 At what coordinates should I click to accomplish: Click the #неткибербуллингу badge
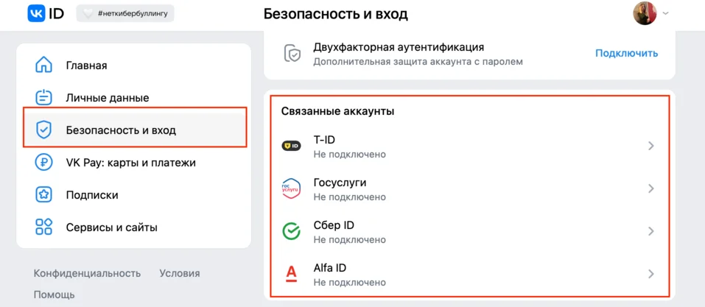click(125, 13)
